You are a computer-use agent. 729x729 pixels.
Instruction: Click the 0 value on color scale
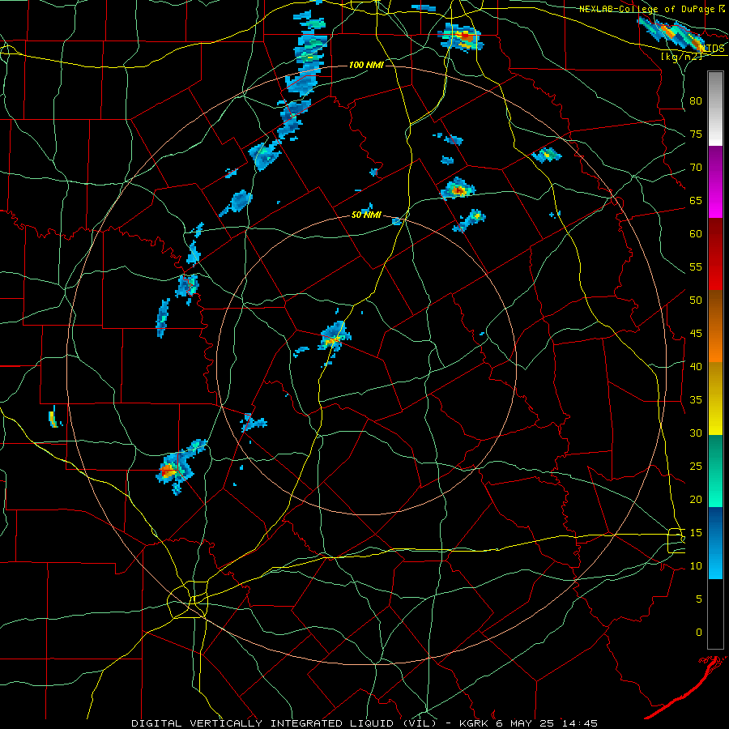point(699,633)
